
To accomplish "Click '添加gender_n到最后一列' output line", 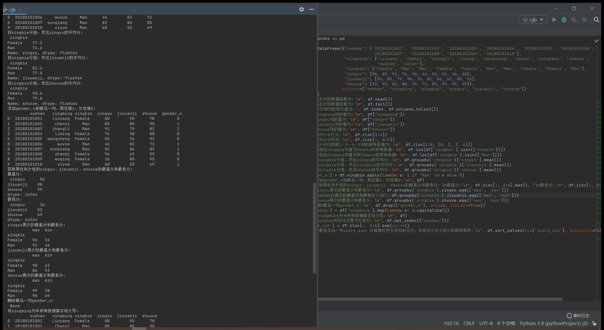I will click(51, 109).
